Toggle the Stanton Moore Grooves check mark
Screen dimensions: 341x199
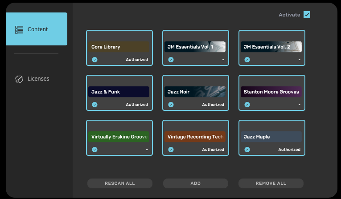coord(247,105)
